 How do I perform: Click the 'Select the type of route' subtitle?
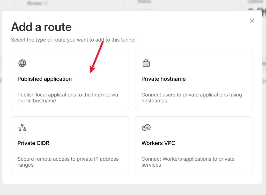pos(73,40)
